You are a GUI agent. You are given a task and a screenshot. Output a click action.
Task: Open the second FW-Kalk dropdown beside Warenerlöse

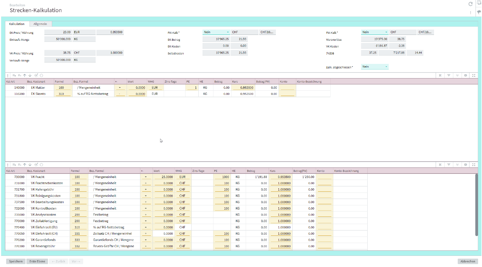coord(375,32)
